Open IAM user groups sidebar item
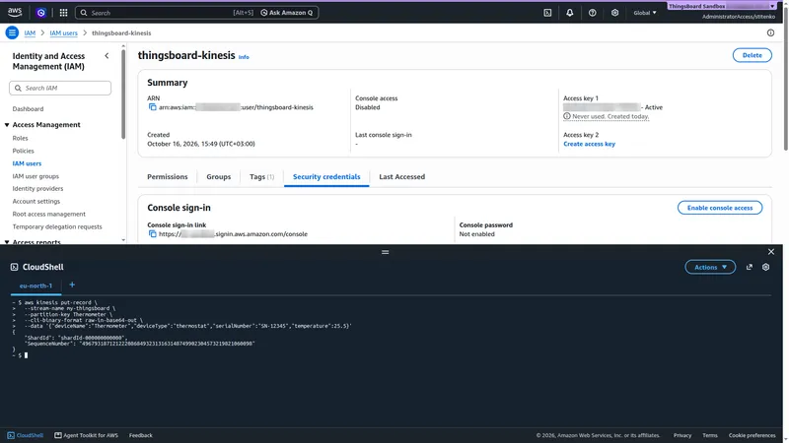Viewport: 789px width, 443px height. click(x=36, y=176)
